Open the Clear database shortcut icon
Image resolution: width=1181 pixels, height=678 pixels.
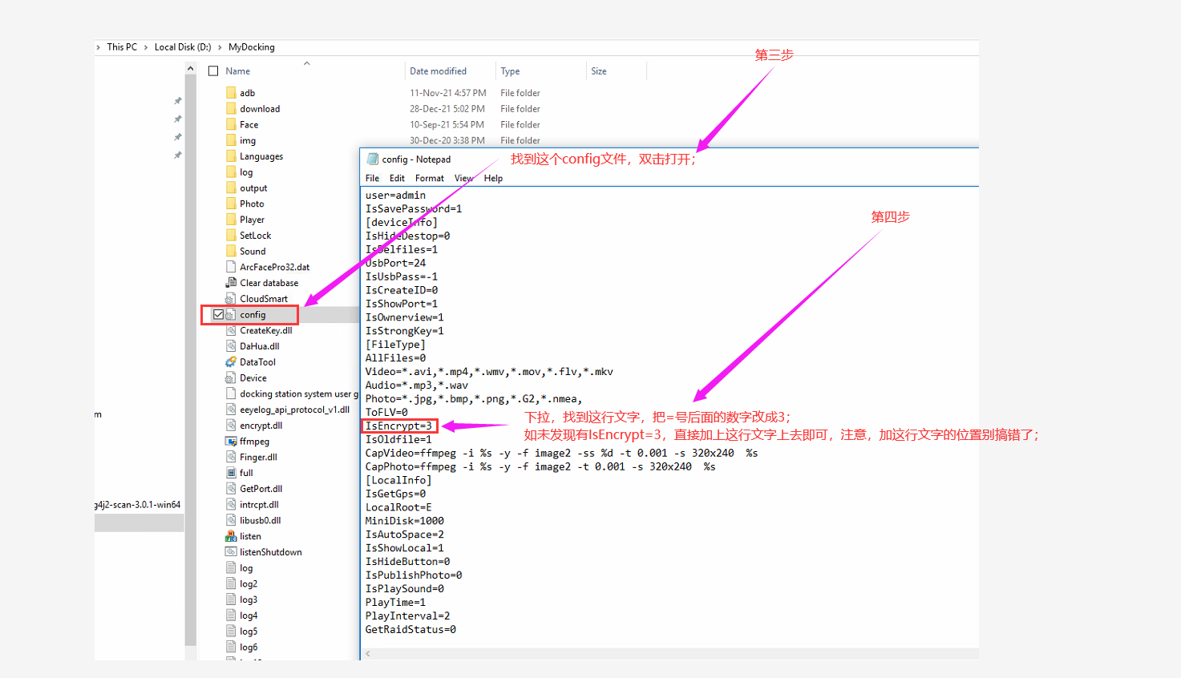coord(231,283)
